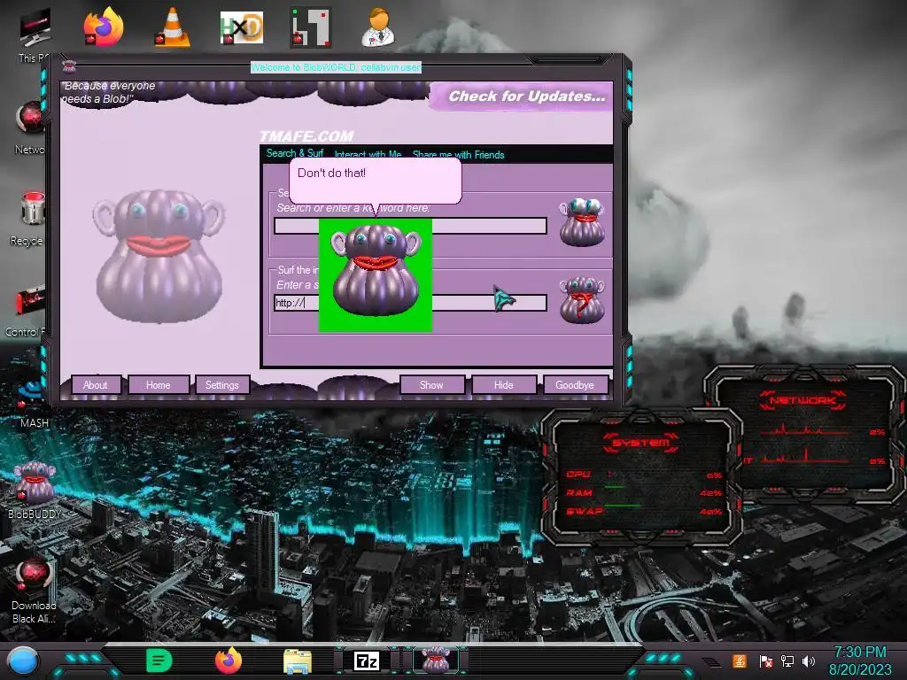Screen dimensions: 907x680
Task: Open the Download Black Ali... desktop icon
Action: point(34,591)
